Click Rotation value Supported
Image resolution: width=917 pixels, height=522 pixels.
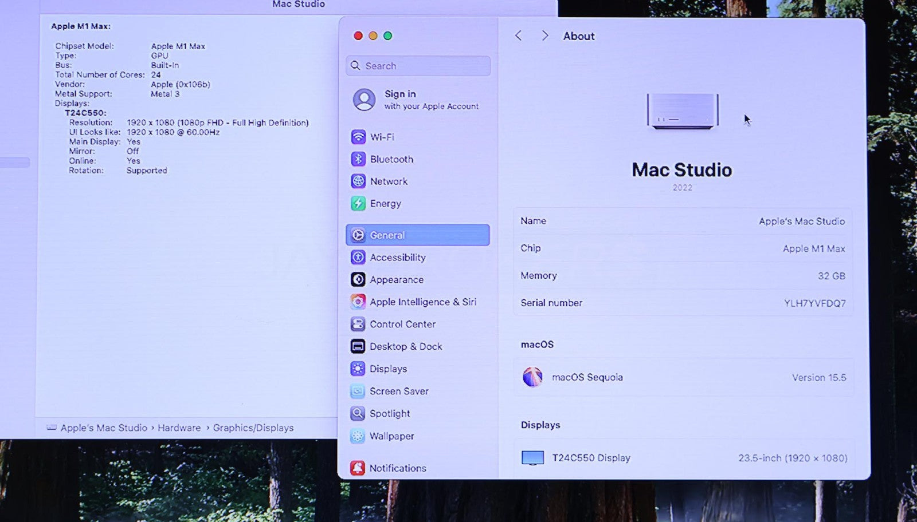[x=147, y=171]
